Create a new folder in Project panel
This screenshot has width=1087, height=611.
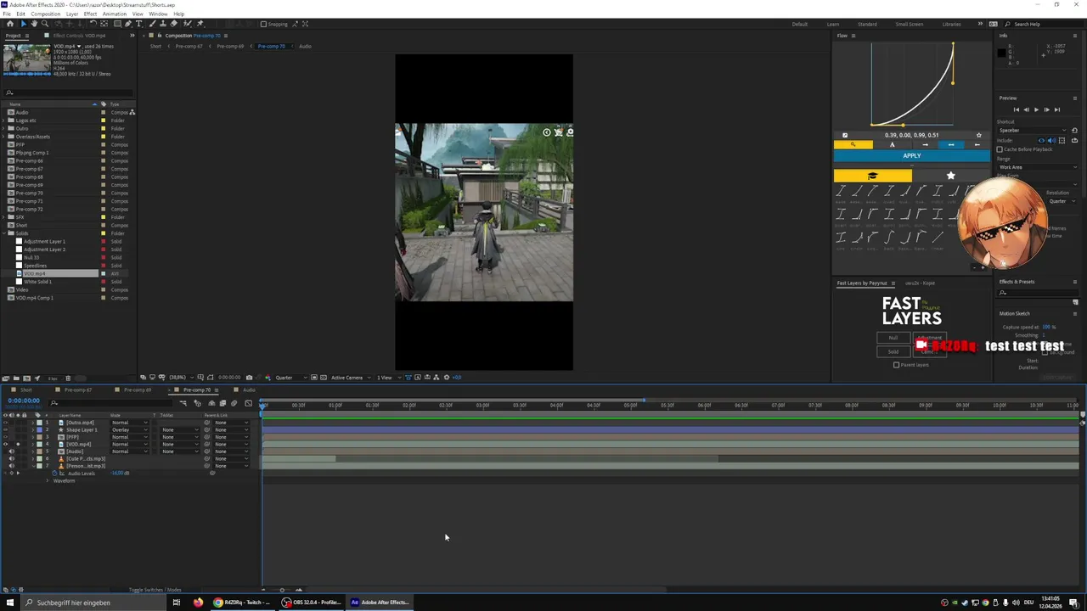16,378
